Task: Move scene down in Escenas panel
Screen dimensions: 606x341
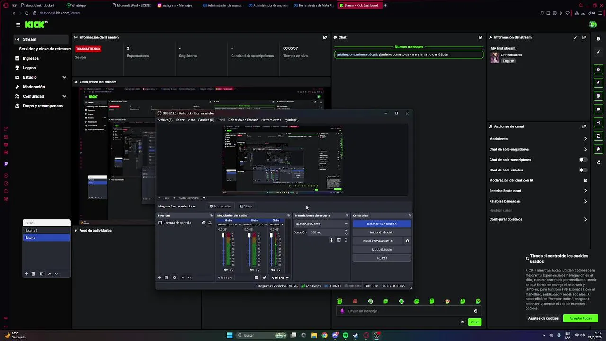Action: click(56, 274)
